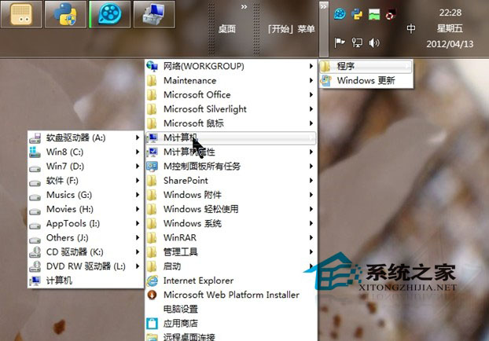Click the Action Center flag tray icon
The width and height of the screenshot is (489, 341).
point(340,42)
